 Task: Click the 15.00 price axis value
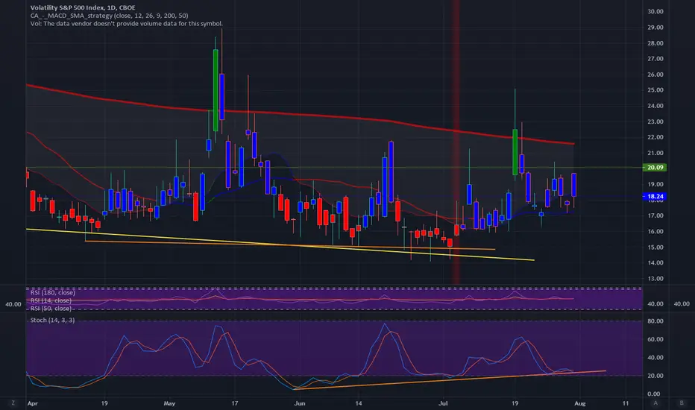click(x=655, y=247)
